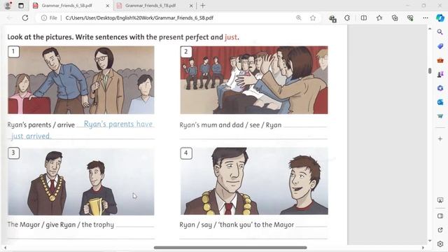Open the Favorites list
Image resolution: width=448 pixels, height=252 pixels.
point(379,17)
